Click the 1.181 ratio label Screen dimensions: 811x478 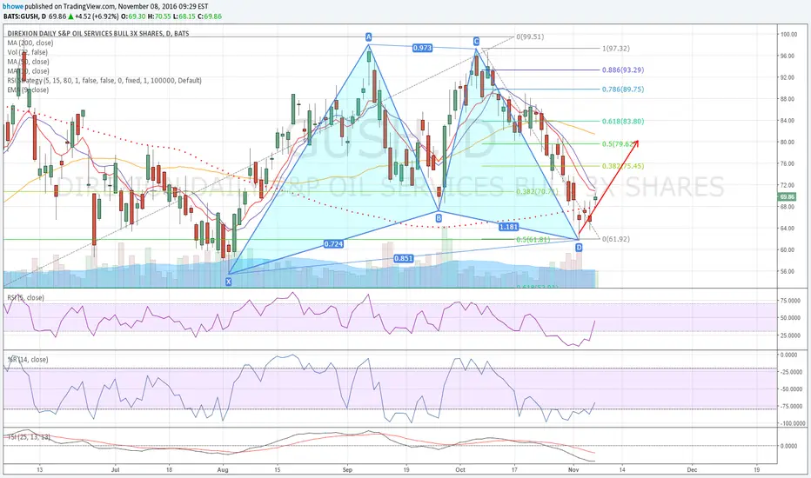(508, 227)
